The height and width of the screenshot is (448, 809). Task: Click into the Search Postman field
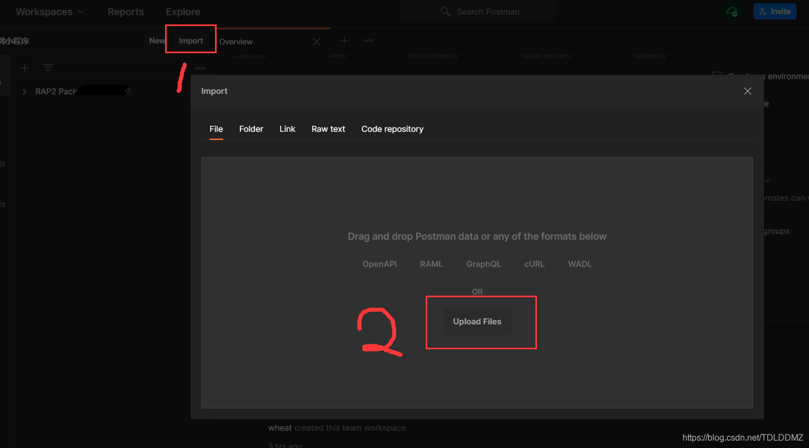click(477, 11)
